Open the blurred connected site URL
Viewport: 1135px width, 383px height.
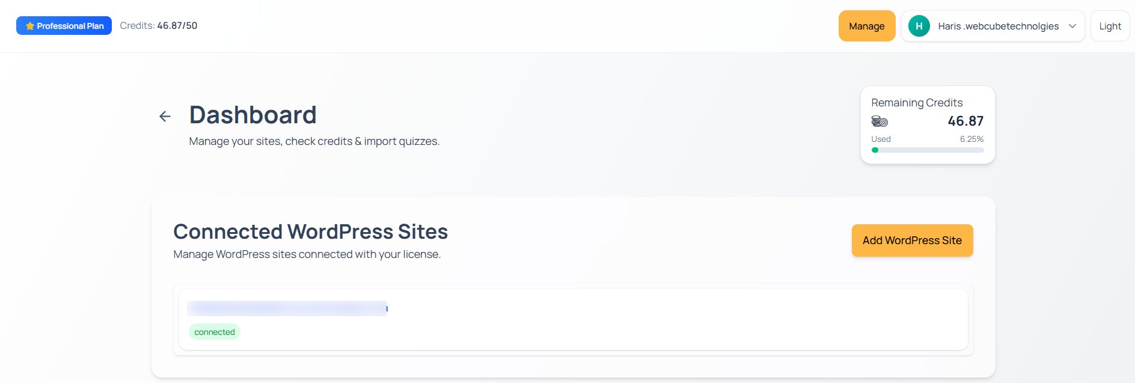pyautogui.click(x=287, y=308)
